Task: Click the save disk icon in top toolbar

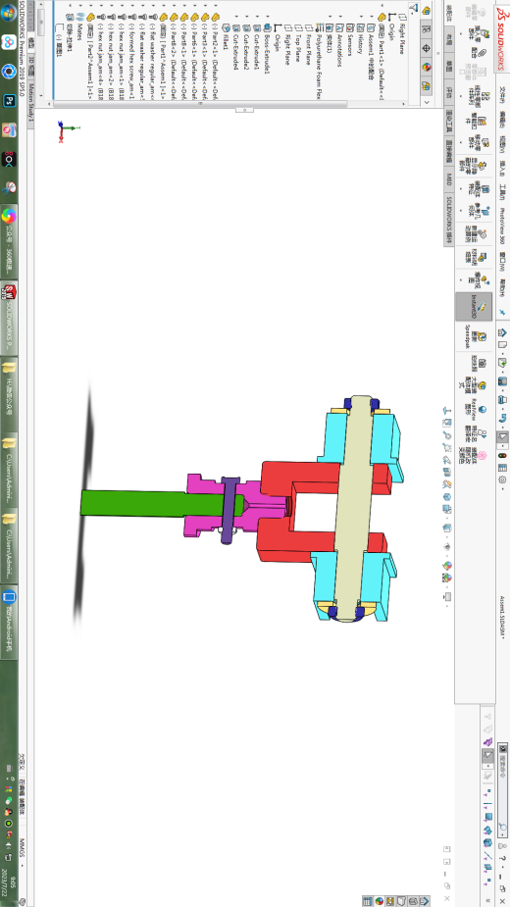Action: click(502, 381)
